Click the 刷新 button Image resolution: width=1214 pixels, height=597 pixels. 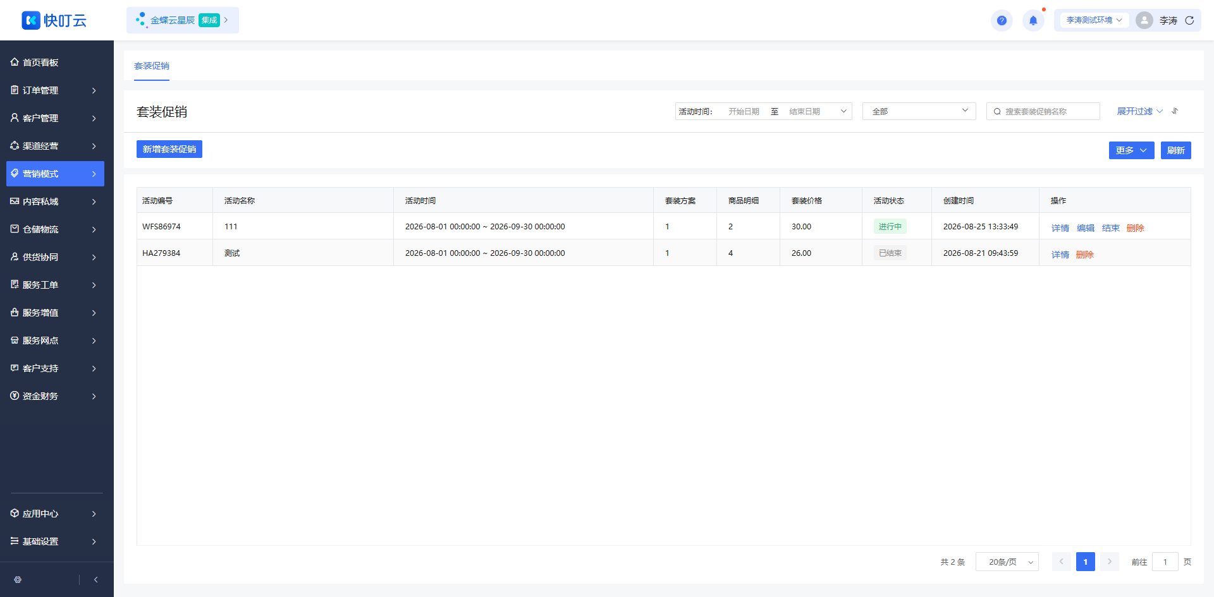pyautogui.click(x=1176, y=150)
